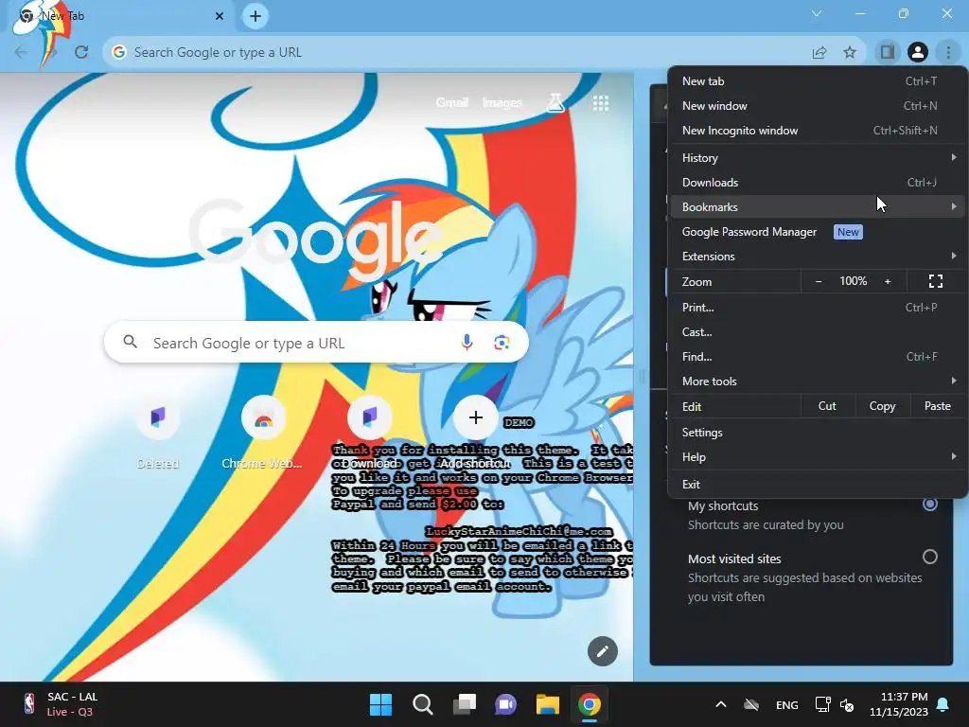This screenshot has width=969, height=727.
Task: Click the Google search box on the page
Action: point(316,342)
